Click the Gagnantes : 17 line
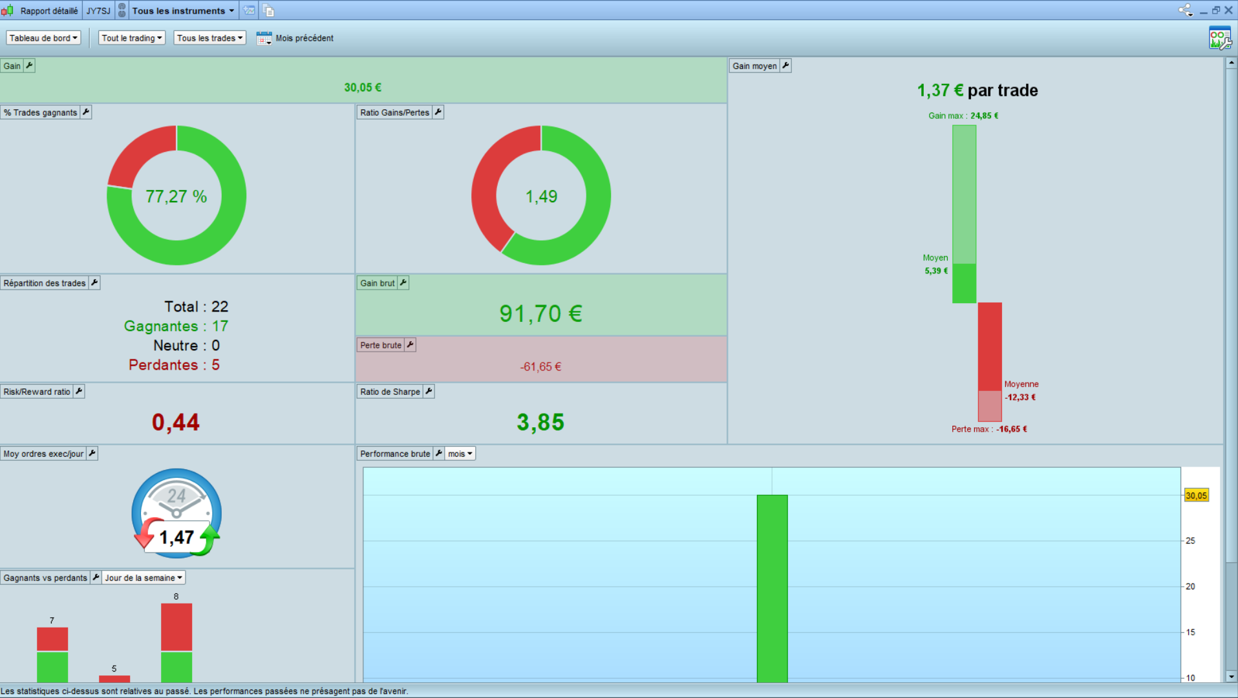 176,326
